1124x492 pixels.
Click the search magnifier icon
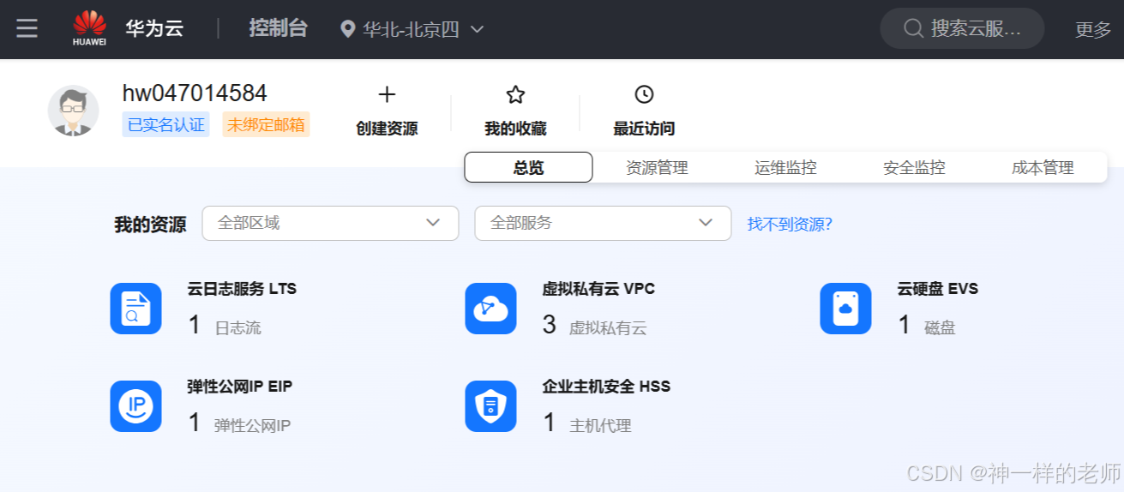click(913, 28)
